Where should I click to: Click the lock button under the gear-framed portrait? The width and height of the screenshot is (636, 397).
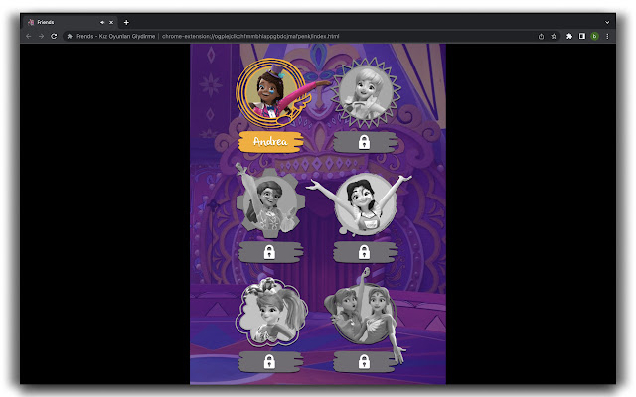coord(270,252)
